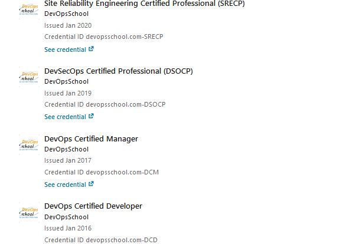
Task: Open See credential link under DSOCP
Action: [69, 117]
